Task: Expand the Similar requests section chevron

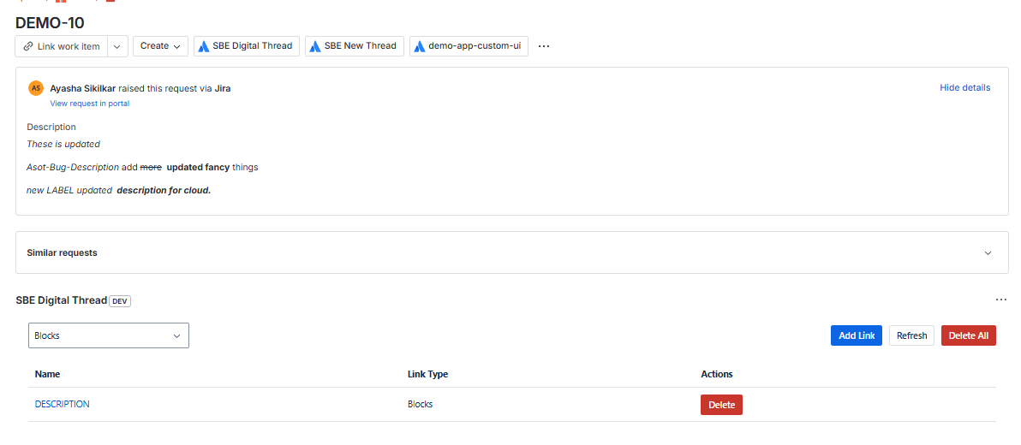Action: tap(988, 253)
